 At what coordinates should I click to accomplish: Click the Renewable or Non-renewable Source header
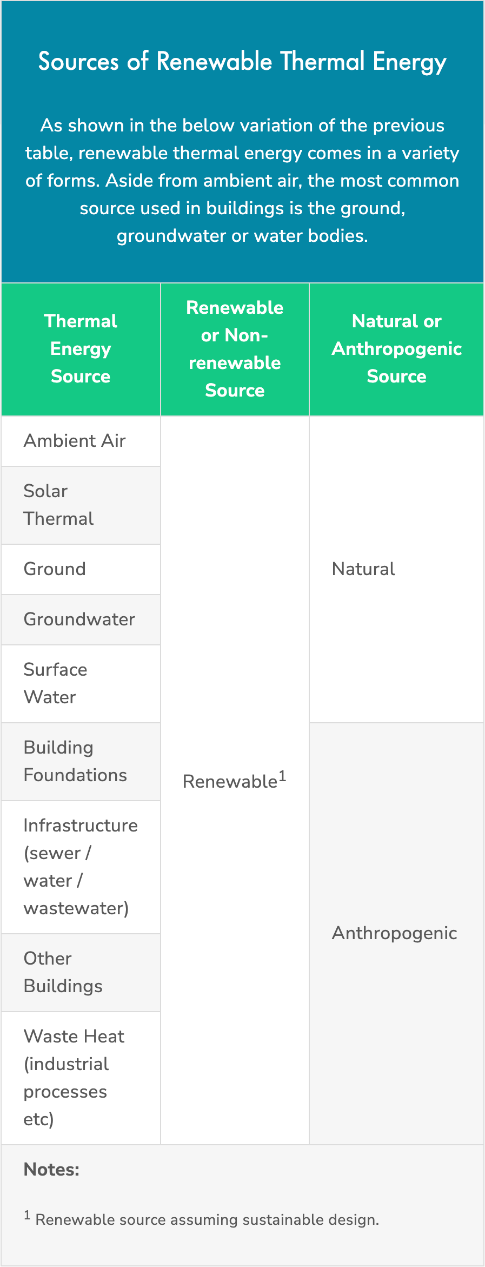[x=235, y=349]
